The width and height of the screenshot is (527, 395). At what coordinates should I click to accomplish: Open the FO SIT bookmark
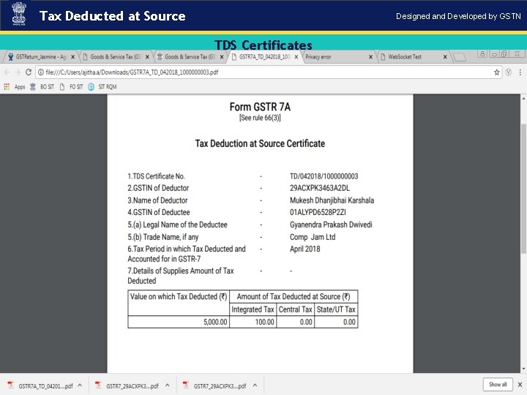coord(71,87)
